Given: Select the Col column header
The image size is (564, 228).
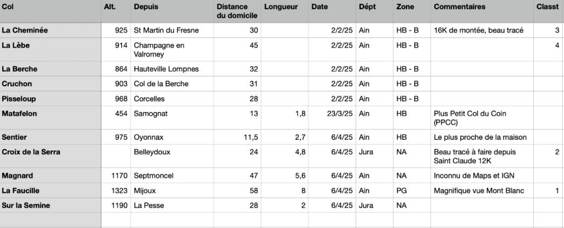Looking at the screenshot, I should pyautogui.click(x=50, y=11).
